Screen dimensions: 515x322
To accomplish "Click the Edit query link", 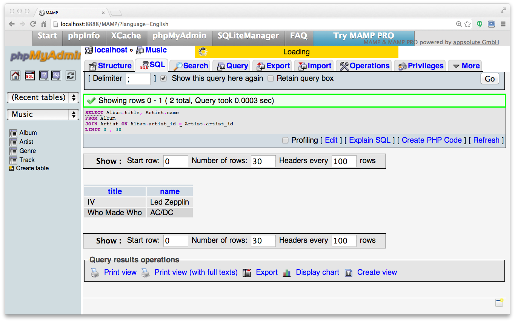I will point(331,140).
